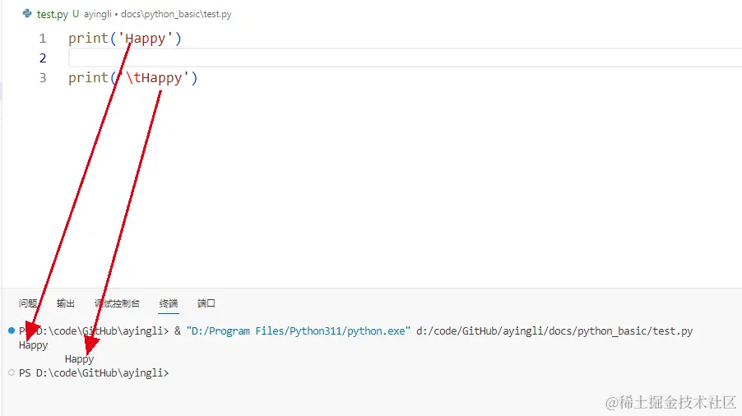Viewport: 742px width, 416px height.
Task: Click the first unindented Happy output line
Action: pyautogui.click(x=33, y=345)
